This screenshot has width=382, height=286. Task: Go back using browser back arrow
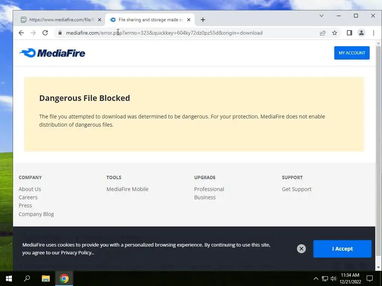pos(21,33)
